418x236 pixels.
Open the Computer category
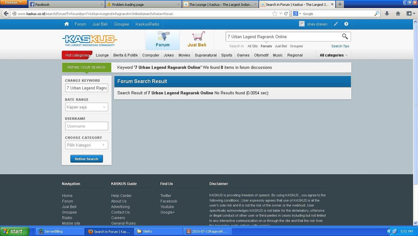[151, 55]
